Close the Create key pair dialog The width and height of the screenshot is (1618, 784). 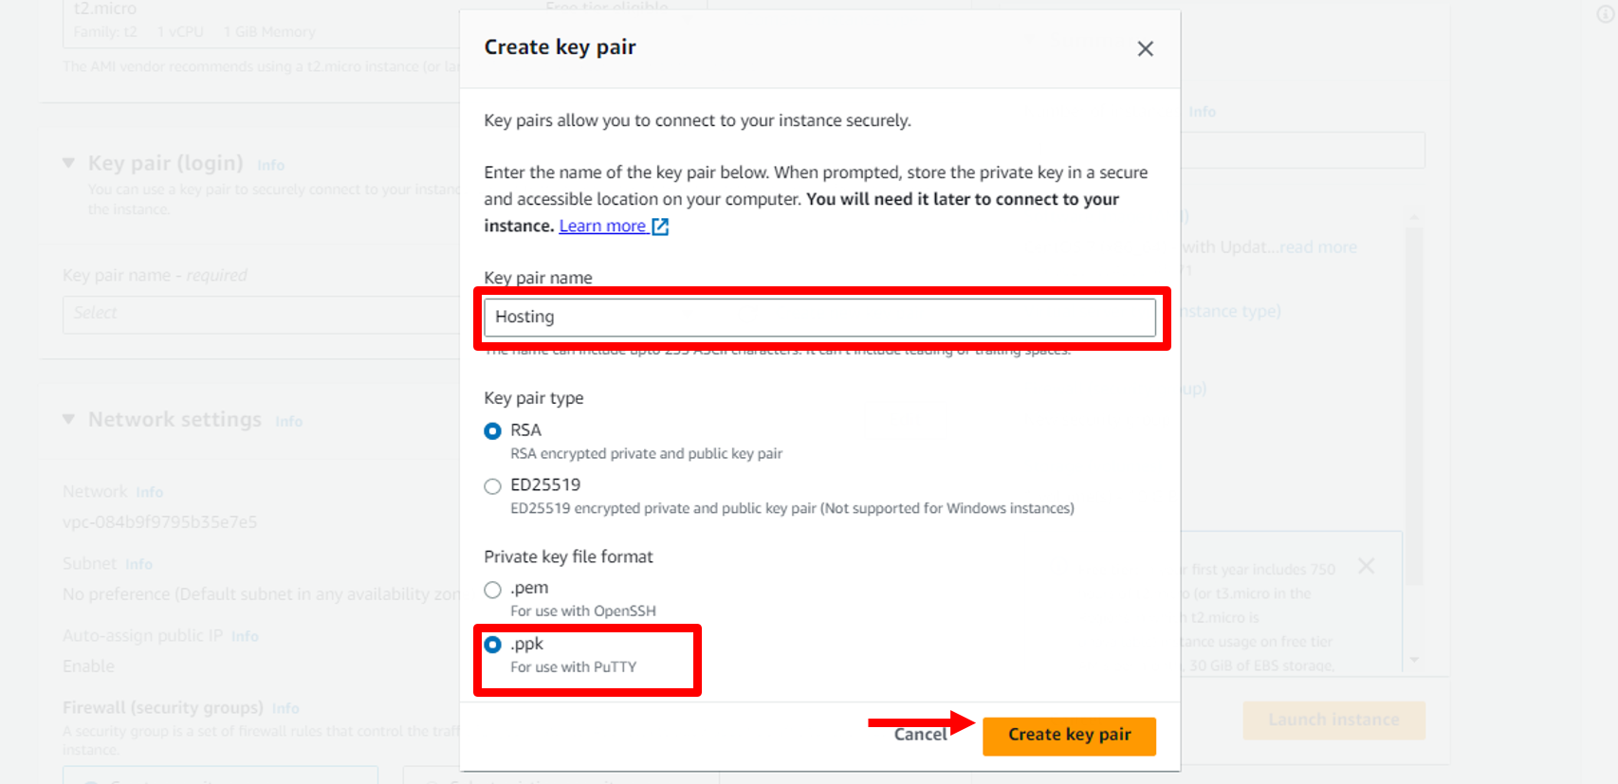pos(1145,49)
